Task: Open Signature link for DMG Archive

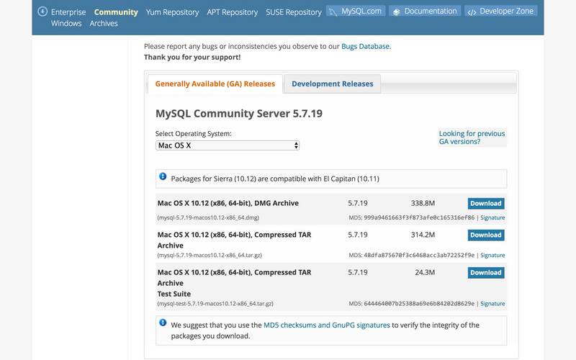Action: coord(492,217)
